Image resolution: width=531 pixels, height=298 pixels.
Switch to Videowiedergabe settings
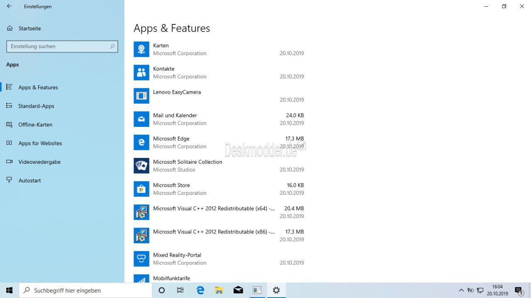(x=39, y=162)
